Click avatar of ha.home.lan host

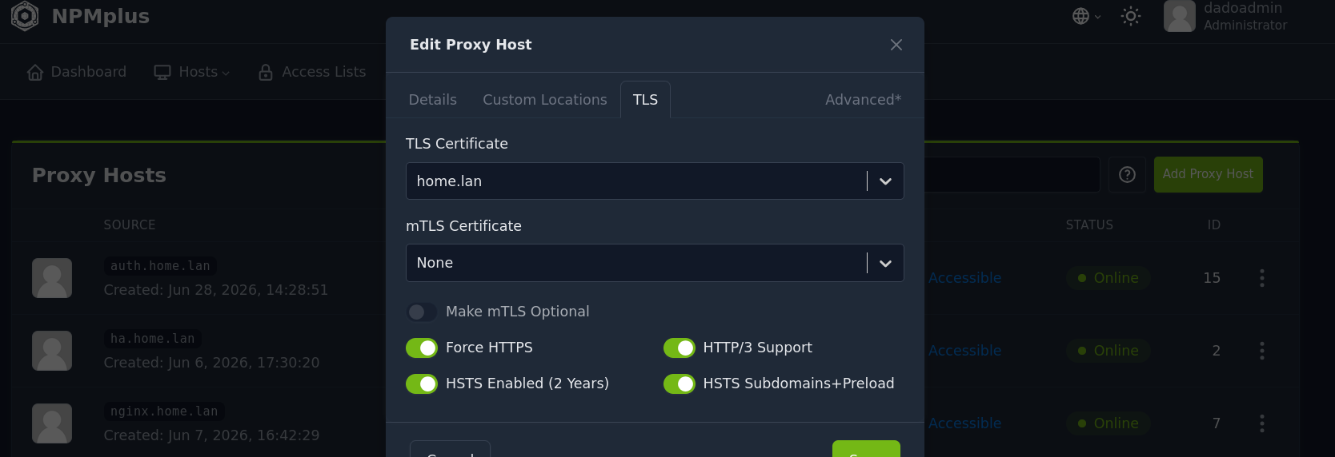point(52,351)
